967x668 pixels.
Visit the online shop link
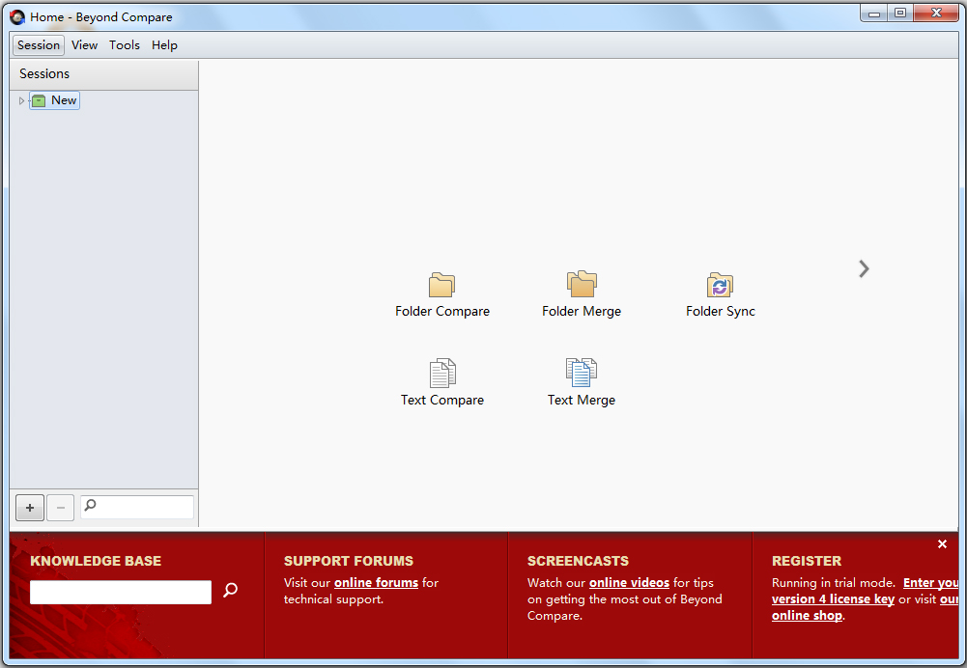click(807, 616)
